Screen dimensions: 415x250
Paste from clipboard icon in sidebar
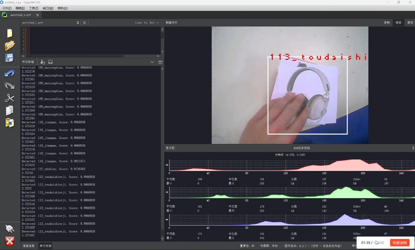click(x=9, y=123)
